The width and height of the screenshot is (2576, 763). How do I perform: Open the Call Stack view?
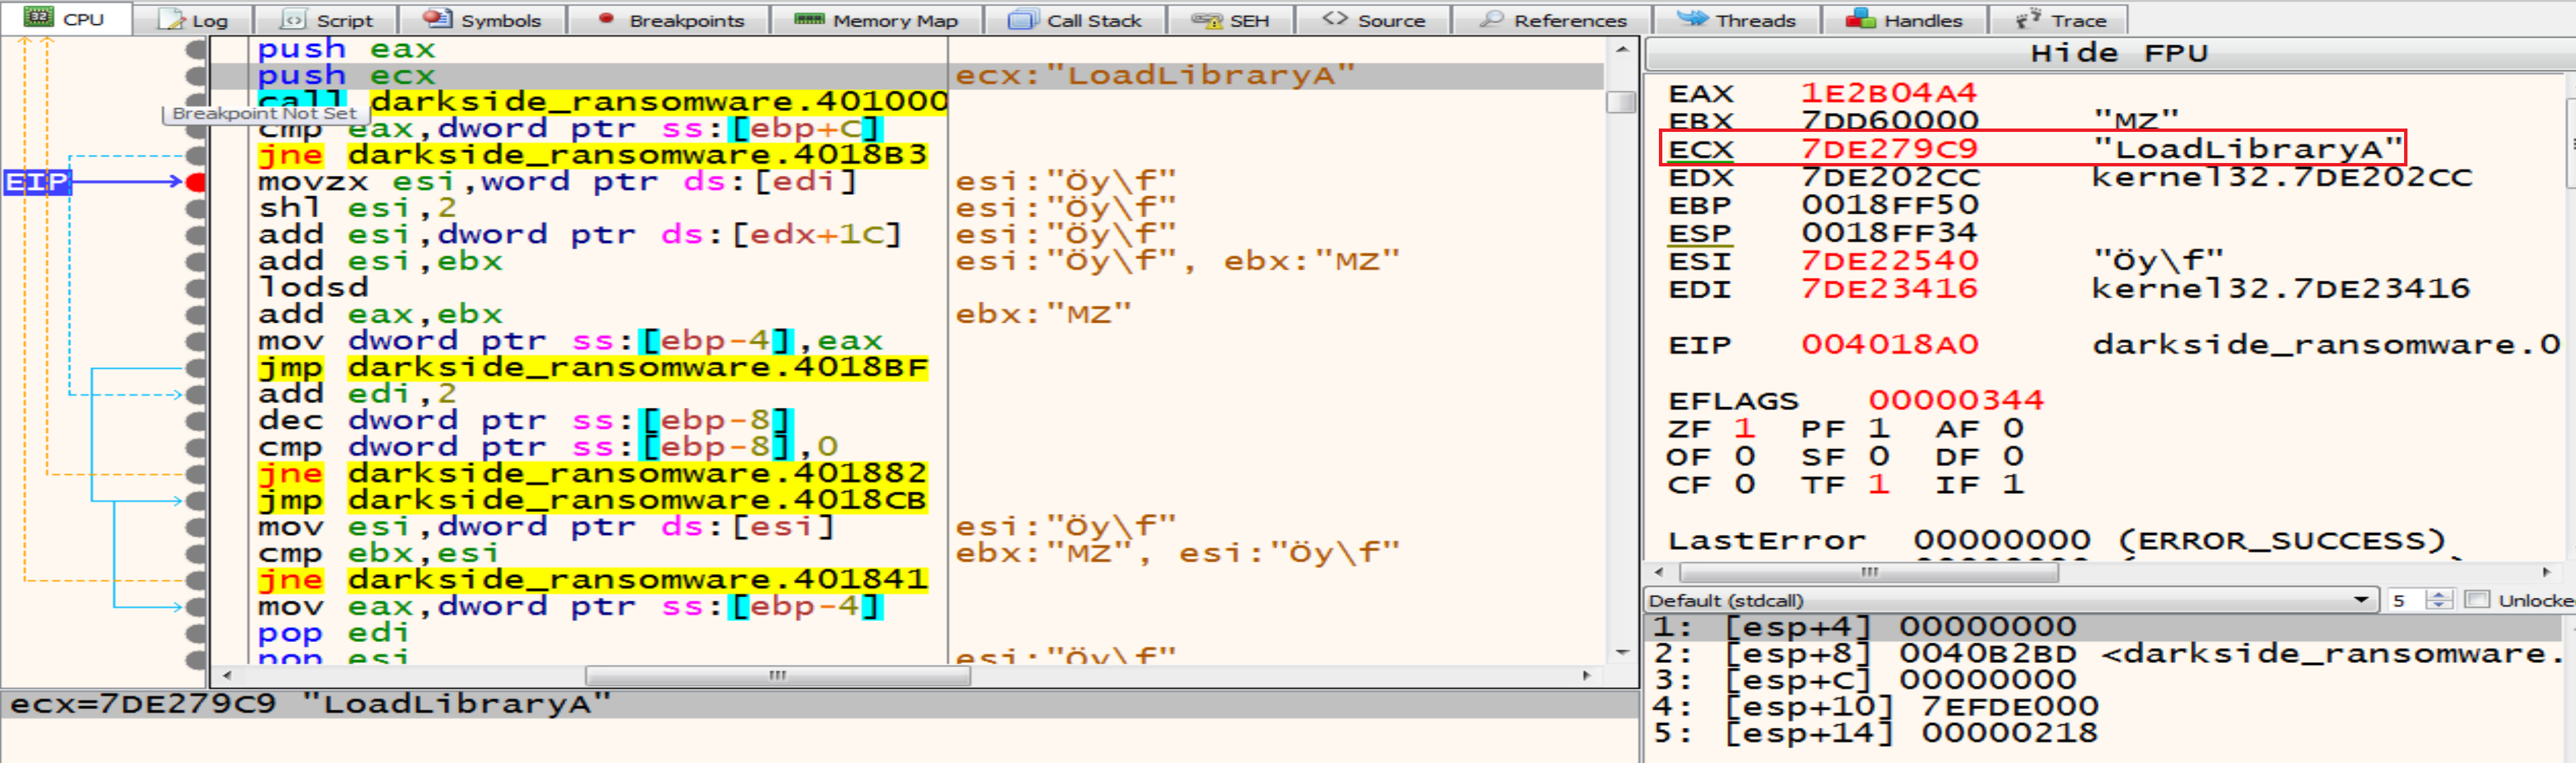1075,20
